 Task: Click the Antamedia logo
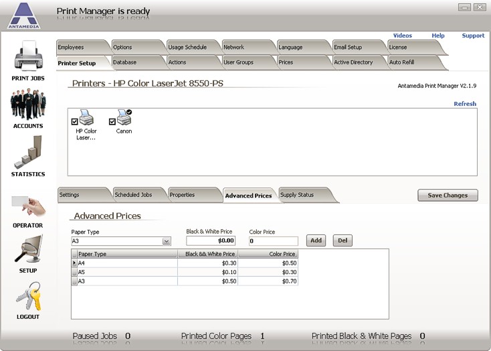[x=24, y=15]
